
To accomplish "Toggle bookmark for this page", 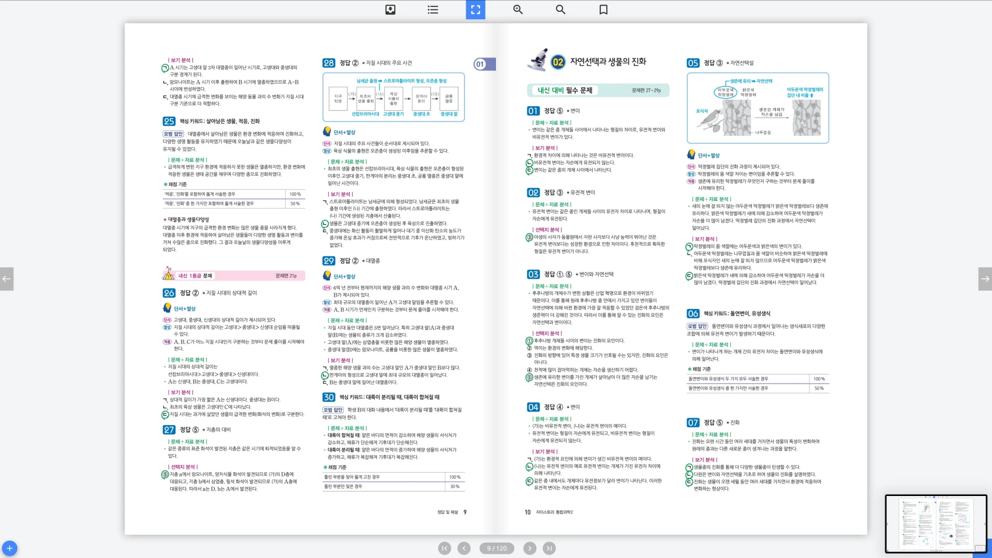I will point(603,9).
